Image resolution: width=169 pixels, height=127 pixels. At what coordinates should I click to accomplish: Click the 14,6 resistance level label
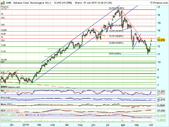pos(3,25)
